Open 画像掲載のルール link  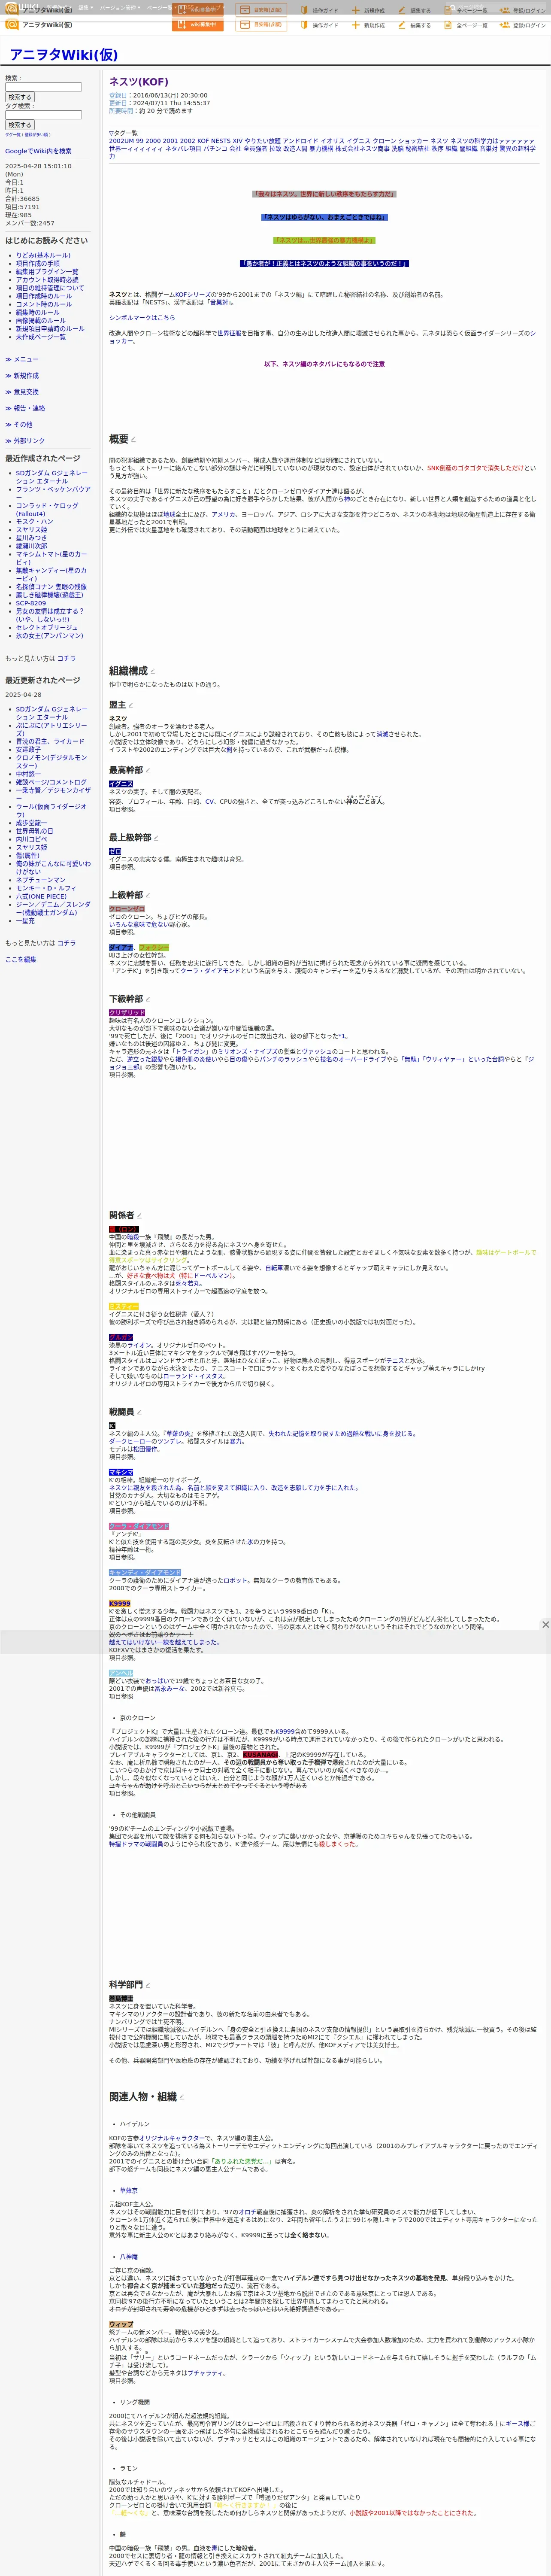pos(41,321)
